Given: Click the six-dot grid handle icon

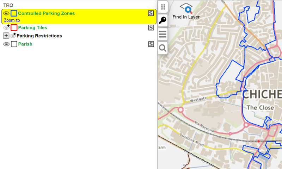Looking at the screenshot, I should pyautogui.click(x=163, y=7).
